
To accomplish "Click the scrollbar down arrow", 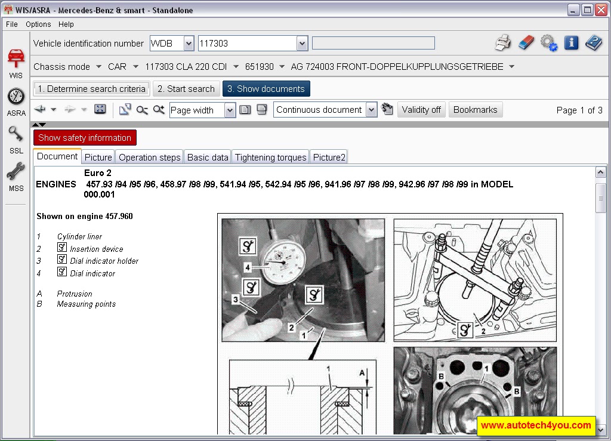I will [600, 430].
